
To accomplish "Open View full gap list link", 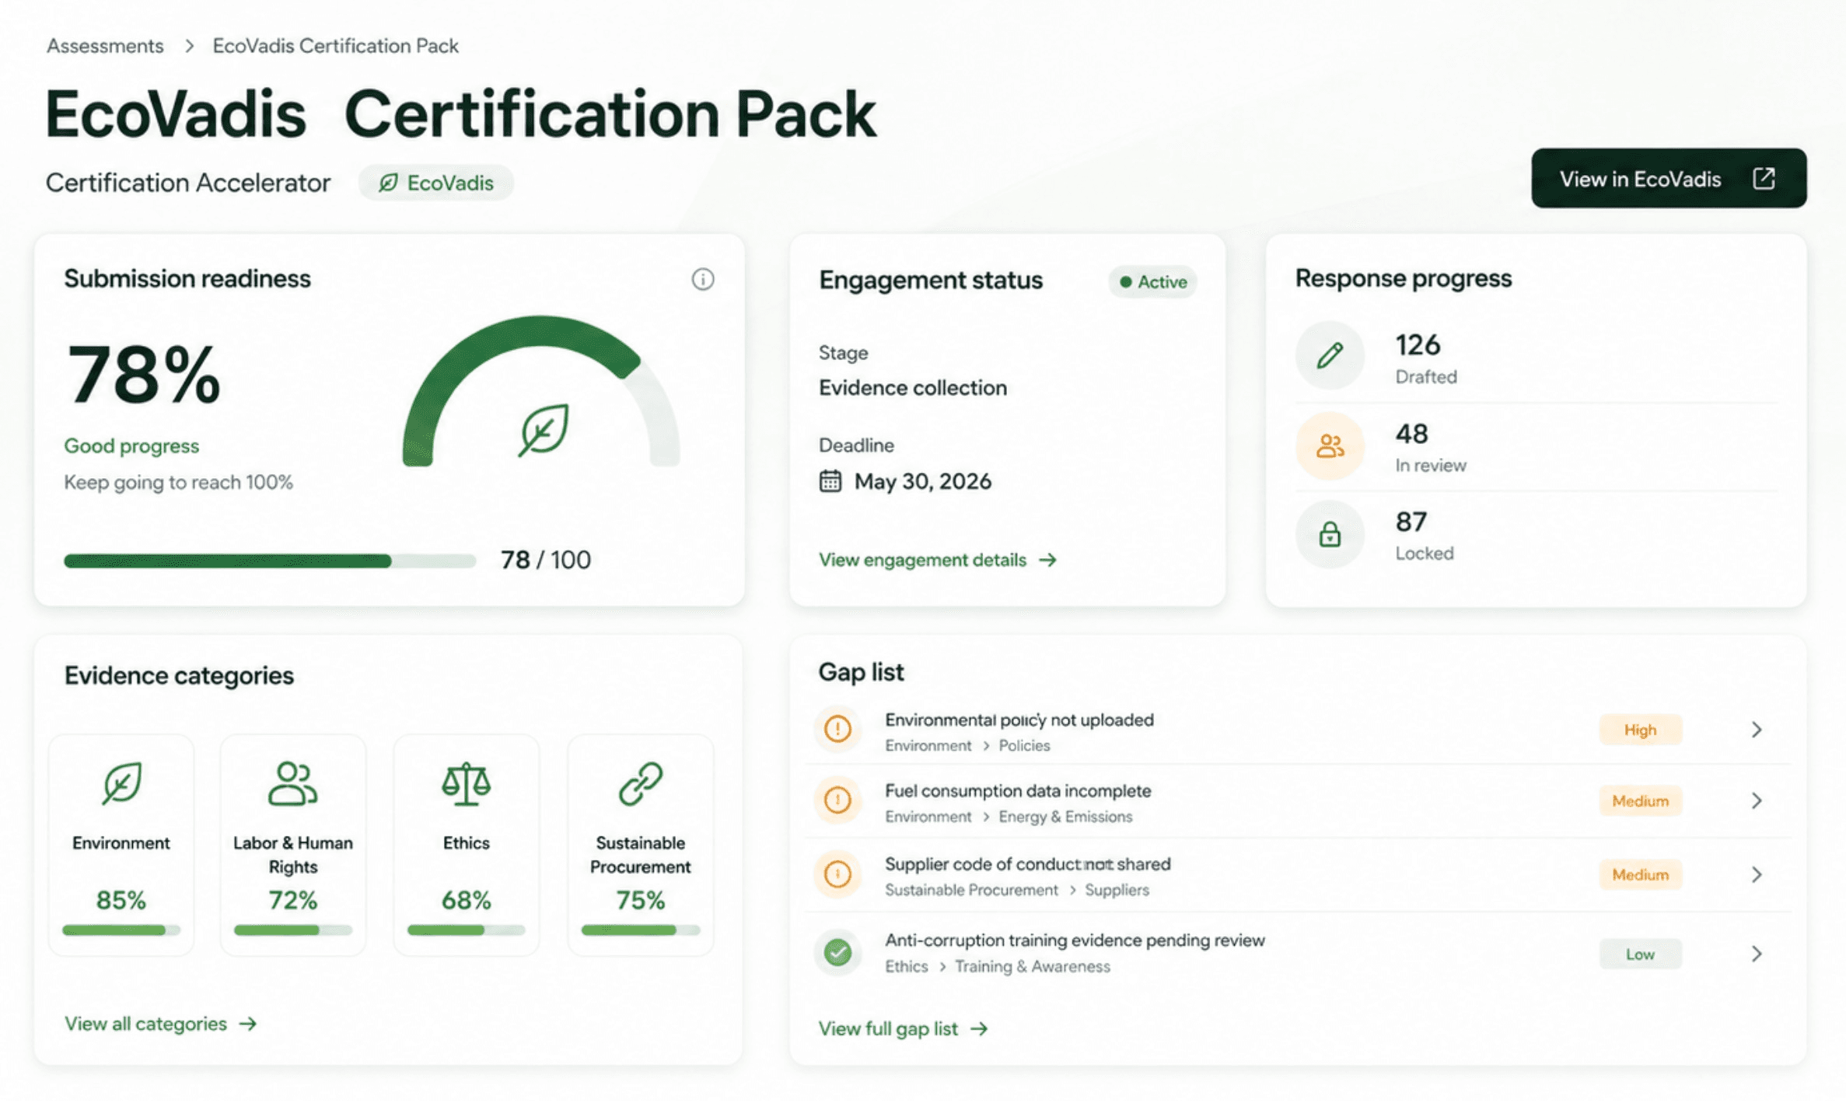I will coord(888,1029).
